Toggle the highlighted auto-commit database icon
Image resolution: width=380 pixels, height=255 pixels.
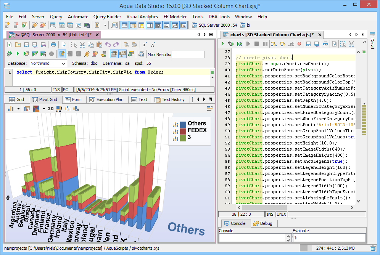(x=62, y=54)
